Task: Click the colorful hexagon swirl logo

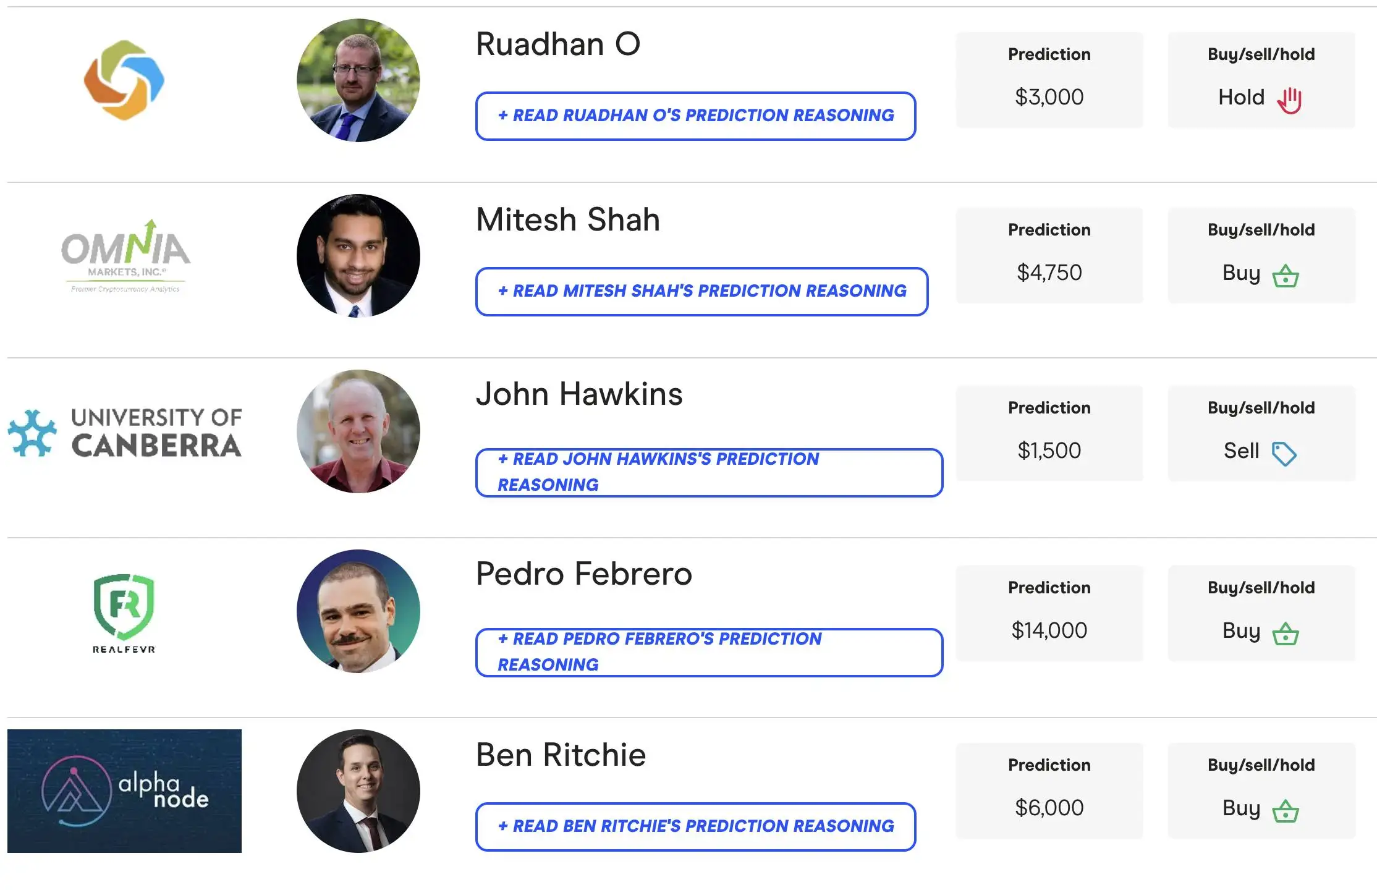Action: click(124, 80)
